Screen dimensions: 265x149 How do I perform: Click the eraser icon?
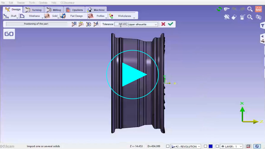(x=234, y=17)
